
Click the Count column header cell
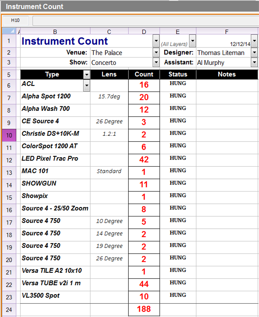(x=144, y=75)
